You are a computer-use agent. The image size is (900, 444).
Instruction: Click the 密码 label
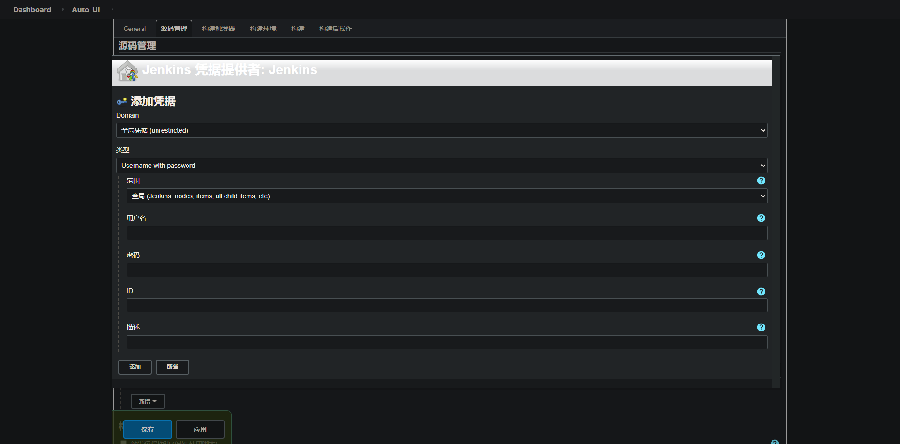tap(133, 255)
